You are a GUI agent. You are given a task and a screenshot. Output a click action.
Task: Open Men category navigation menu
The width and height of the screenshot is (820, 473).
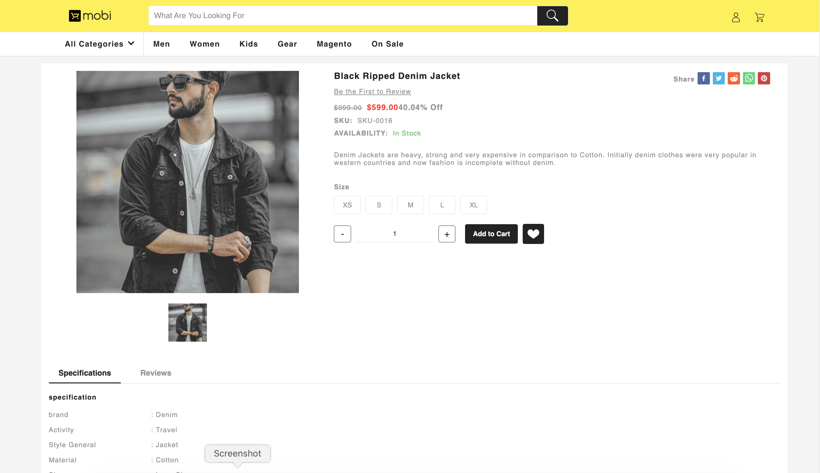[161, 44]
